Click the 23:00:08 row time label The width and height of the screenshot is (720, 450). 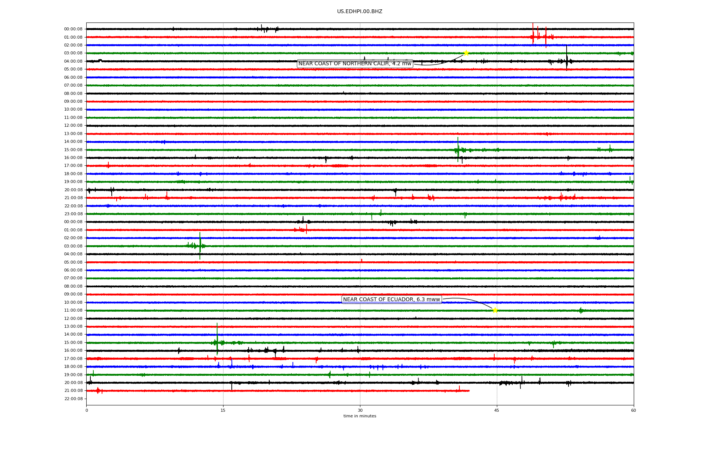click(73, 214)
